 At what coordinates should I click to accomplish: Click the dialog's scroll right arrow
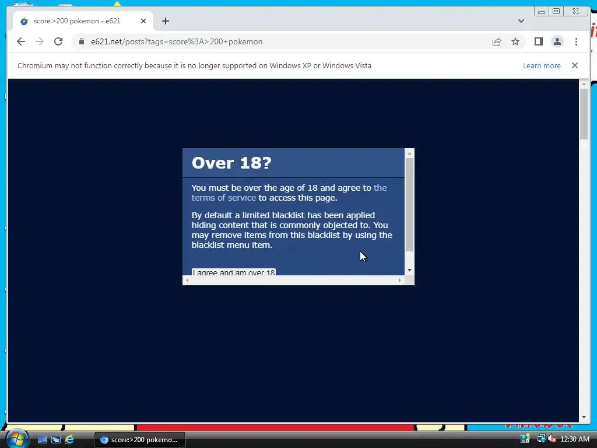coord(399,280)
